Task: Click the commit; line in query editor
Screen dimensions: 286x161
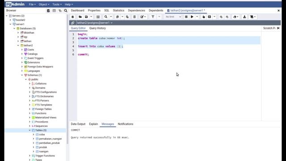Action: (x=84, y=55)
